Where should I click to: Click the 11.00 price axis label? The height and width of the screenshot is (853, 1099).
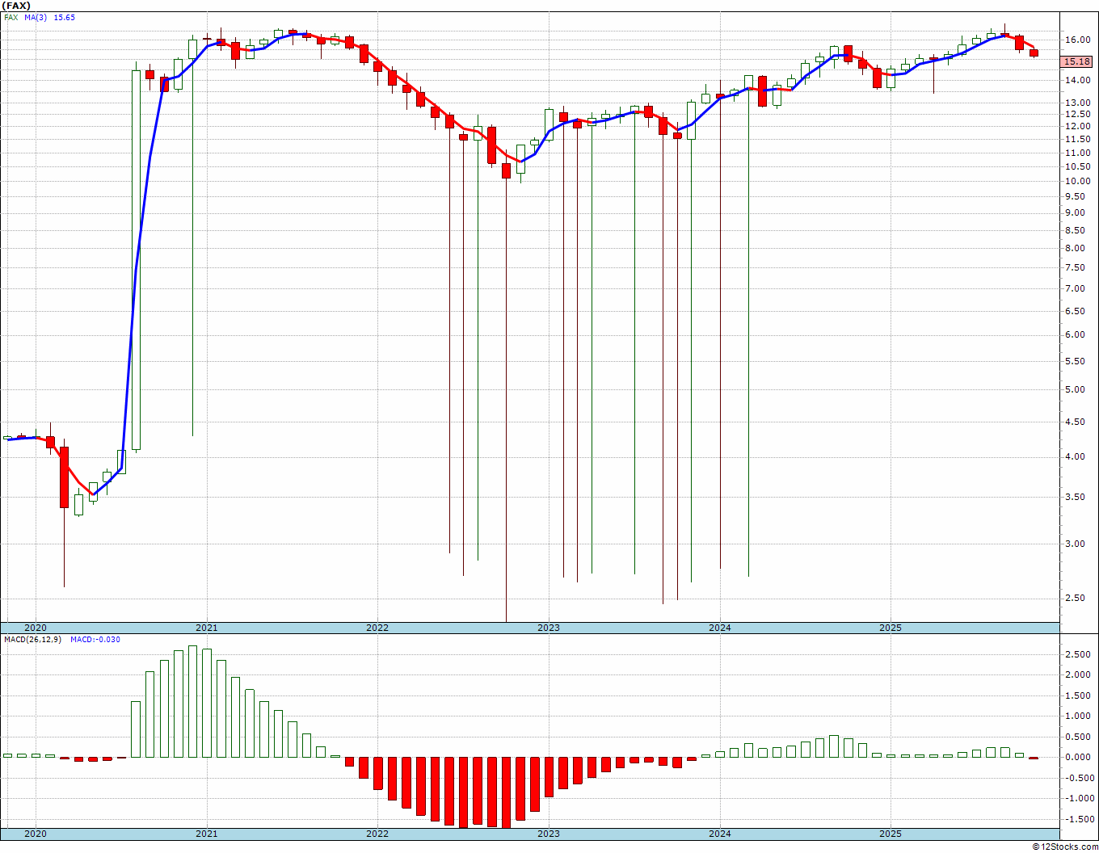pos(1076,153)
